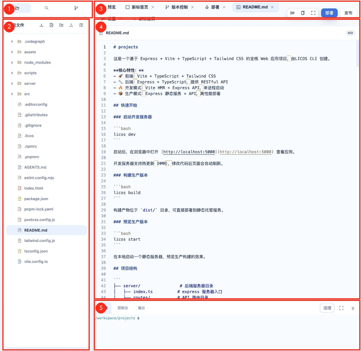This screenshot has width=361, height=351.
Task: Open the search sidebar view
Action: click(x=47, y=8)
